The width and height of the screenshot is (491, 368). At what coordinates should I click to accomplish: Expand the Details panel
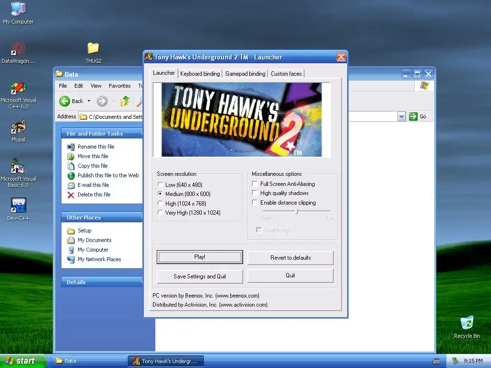(x=140, y=282)
